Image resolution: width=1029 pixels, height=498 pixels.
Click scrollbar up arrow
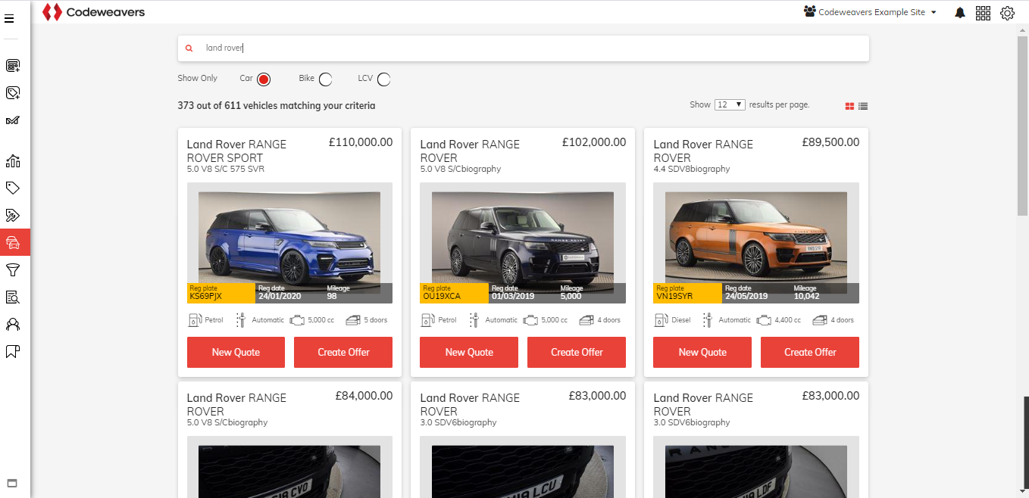[x=1022, y=30]
